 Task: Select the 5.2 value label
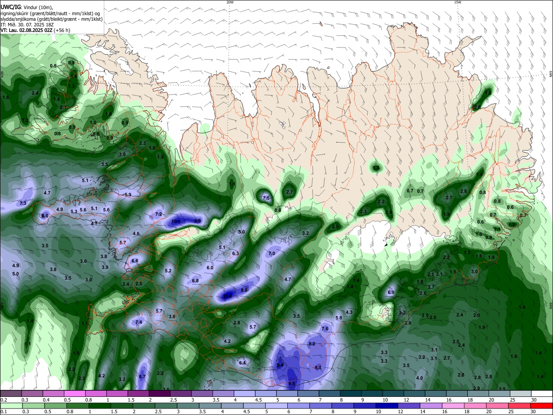(168, 271)
